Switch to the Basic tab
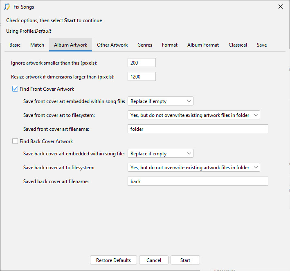The image size is (290, 271). (x=15, y=45)
